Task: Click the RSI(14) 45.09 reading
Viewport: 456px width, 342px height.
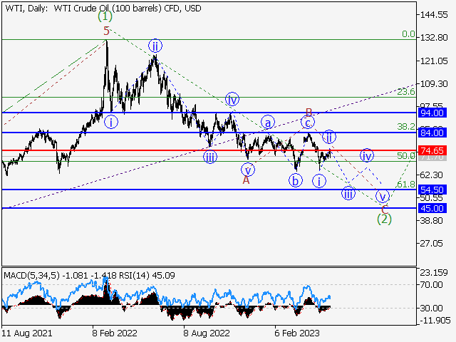Action: (x=147, y=276)
